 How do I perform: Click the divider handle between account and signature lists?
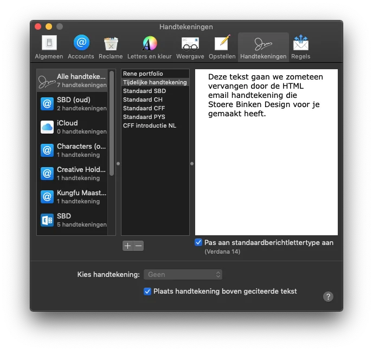click(118, 163)
